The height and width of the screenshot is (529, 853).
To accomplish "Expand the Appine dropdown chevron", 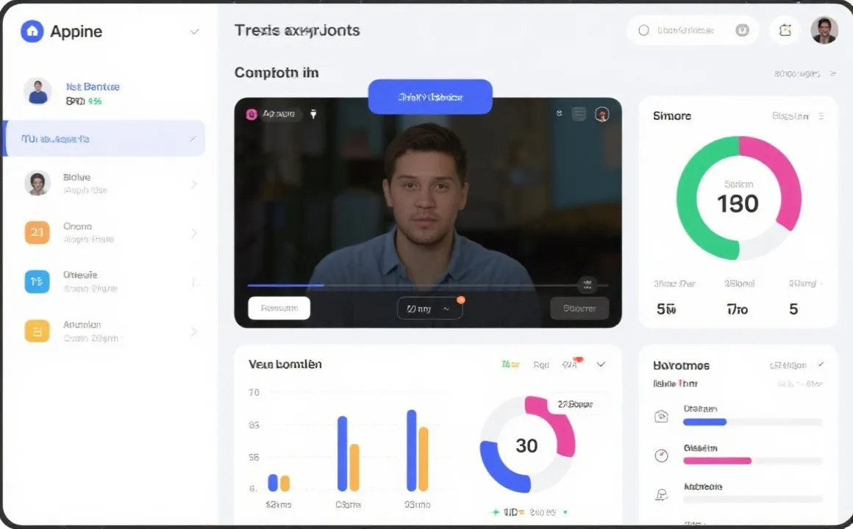I will 194,32.
